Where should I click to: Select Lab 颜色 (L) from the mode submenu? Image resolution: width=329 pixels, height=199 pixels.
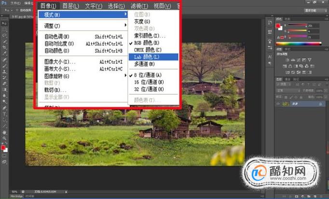(x=153, y=57)
